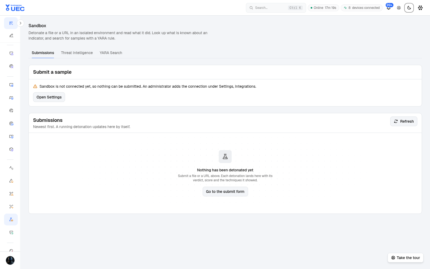Click the Take the tour button
Viewport: 430px width, 269px height.
click(406, 258)
